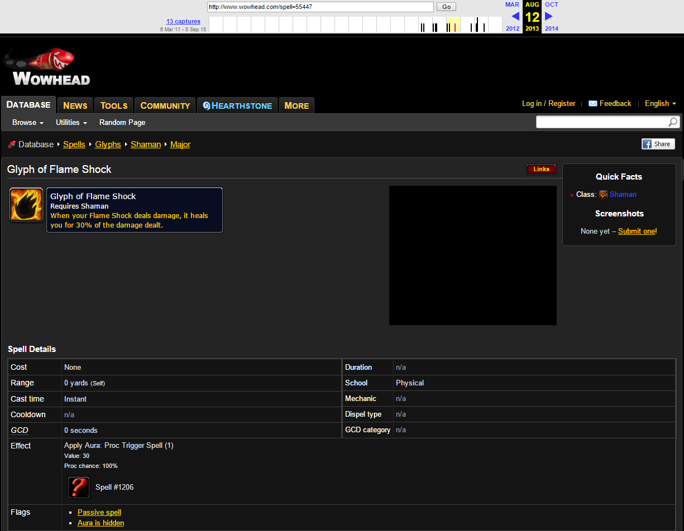Click the search magnifier icon
This screenshot has height=531, width=684.
[x=673, y=122]
